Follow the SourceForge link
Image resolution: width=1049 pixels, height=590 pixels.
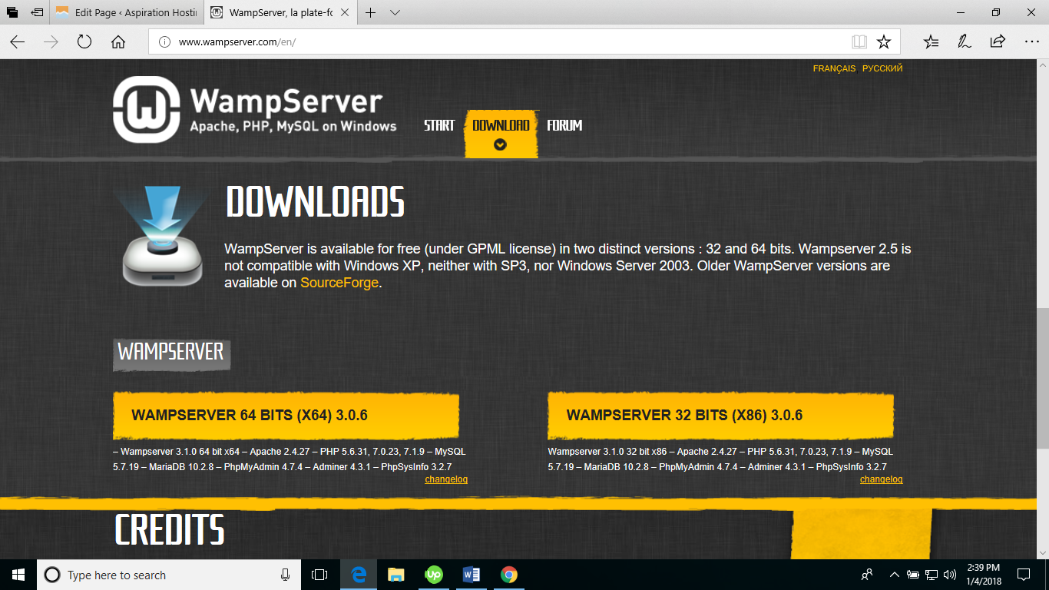click(339, 283)
